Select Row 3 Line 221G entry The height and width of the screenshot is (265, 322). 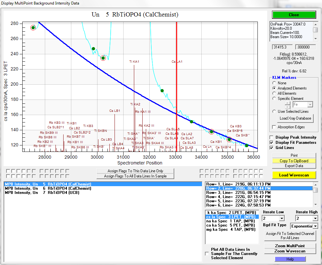pos(239,192)
